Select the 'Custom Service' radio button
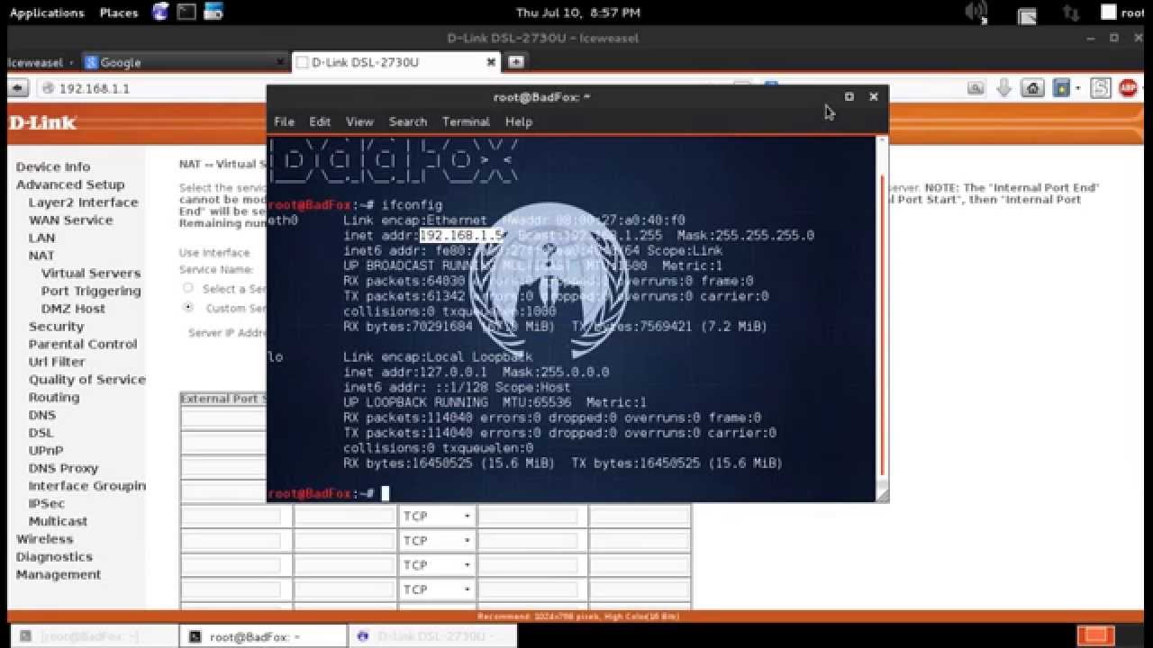 click(188, 308)
